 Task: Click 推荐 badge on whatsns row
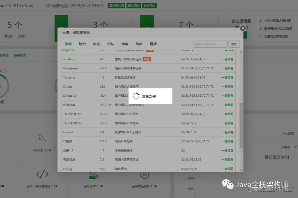pyautogui.click(x=147, y=59)
